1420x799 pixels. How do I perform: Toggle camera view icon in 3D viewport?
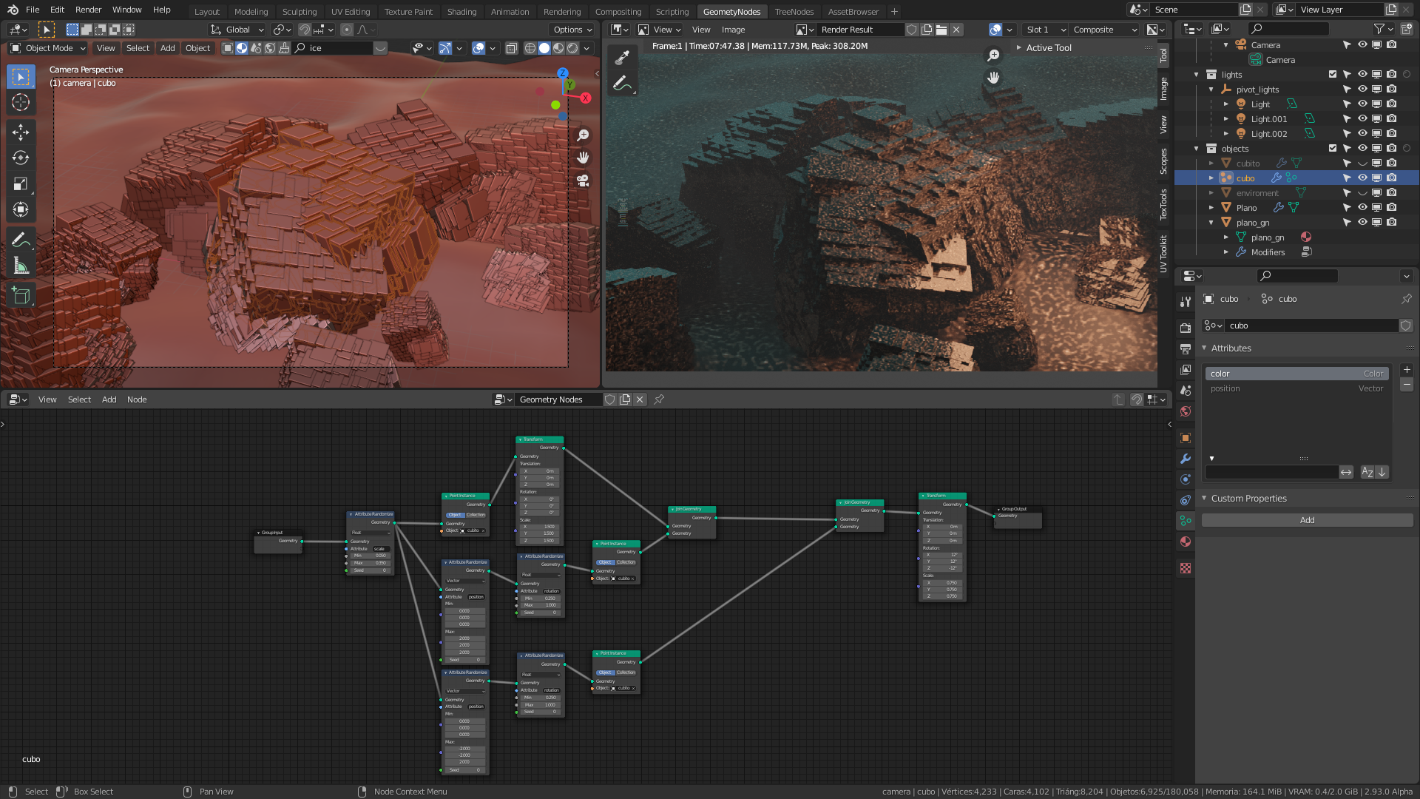coord(583,181)
